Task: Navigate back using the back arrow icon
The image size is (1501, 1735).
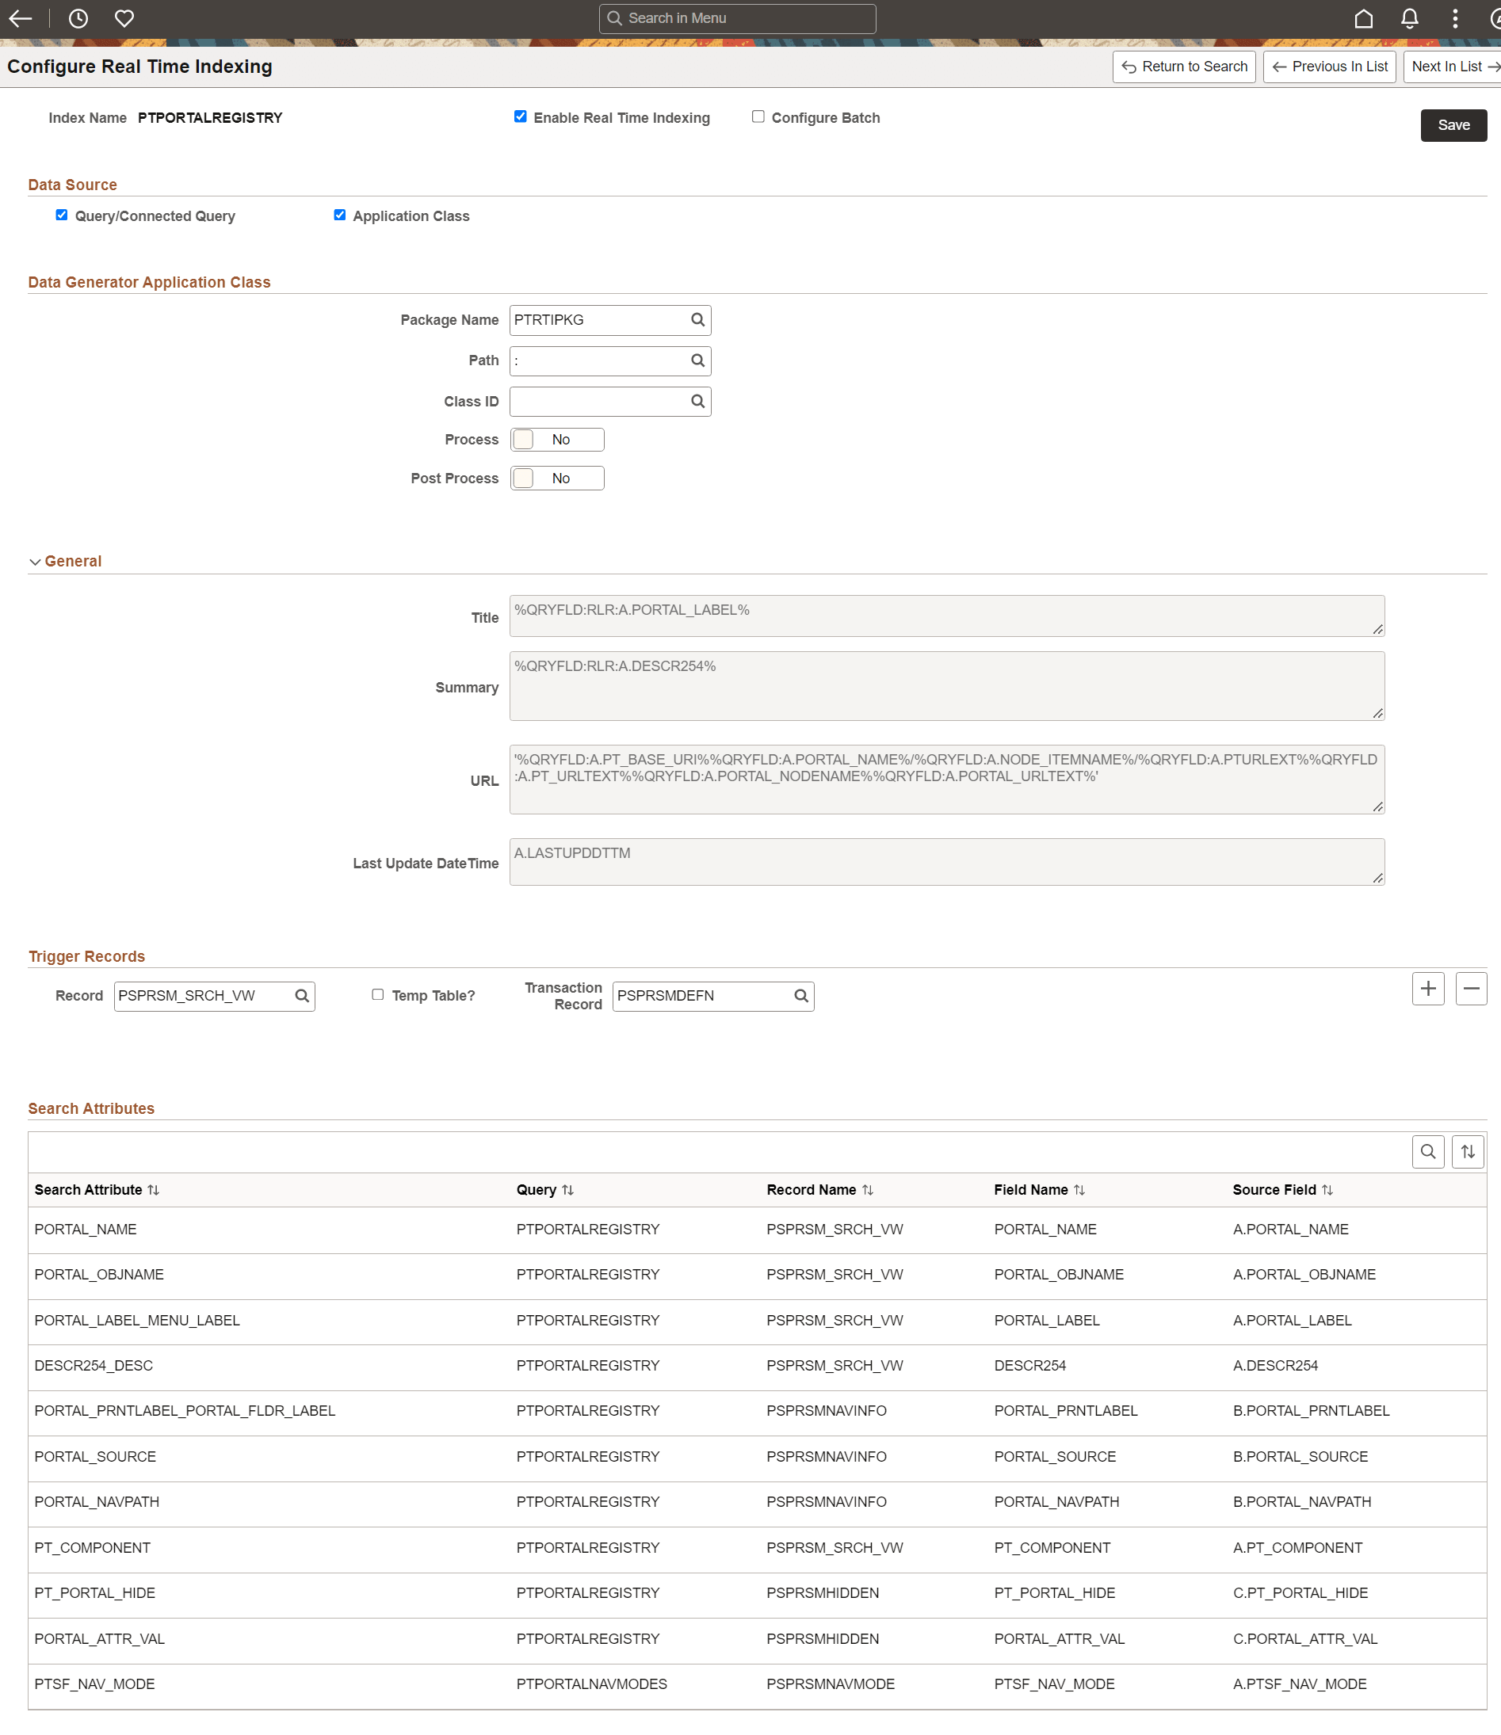Action: [x=20, y=17]
